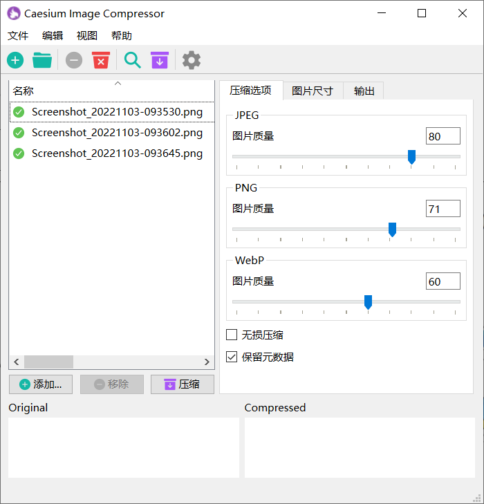Viewport: 484px width, 504px height.
Task: Click the right arrow of the horizontal scrollbar
Action: pyautogui.click(x=207, y=362)
